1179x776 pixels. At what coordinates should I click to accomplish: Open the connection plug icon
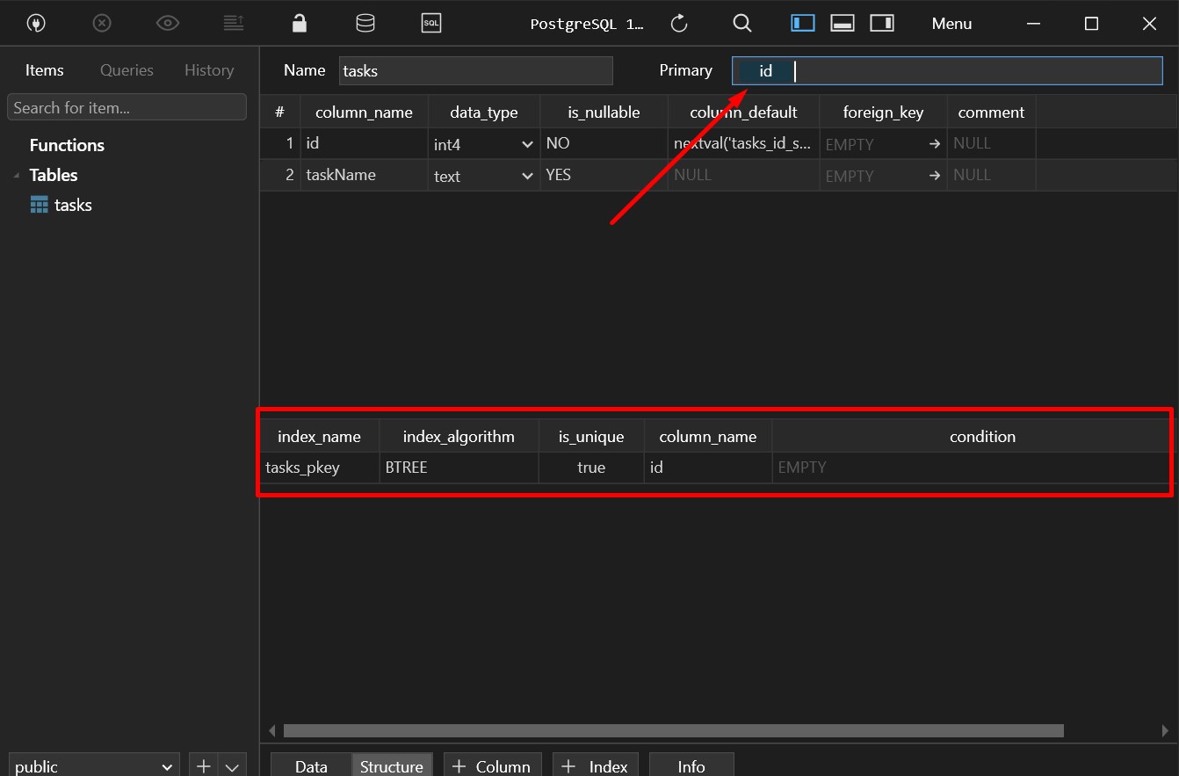point(36,24)
